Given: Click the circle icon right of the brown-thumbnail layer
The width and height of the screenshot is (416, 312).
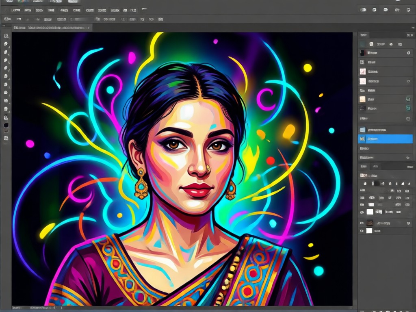Looking at the screenshot, I should pos(408,223).
